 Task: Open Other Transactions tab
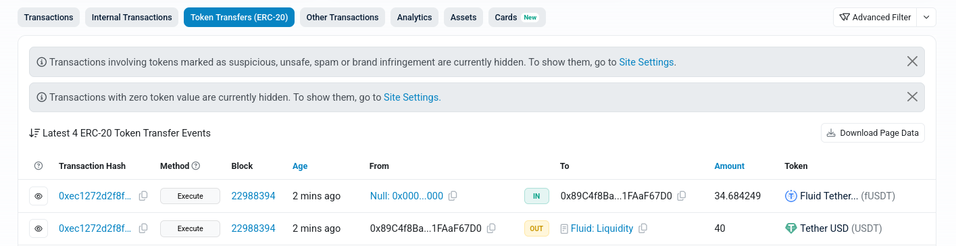[x=343, y=18]
